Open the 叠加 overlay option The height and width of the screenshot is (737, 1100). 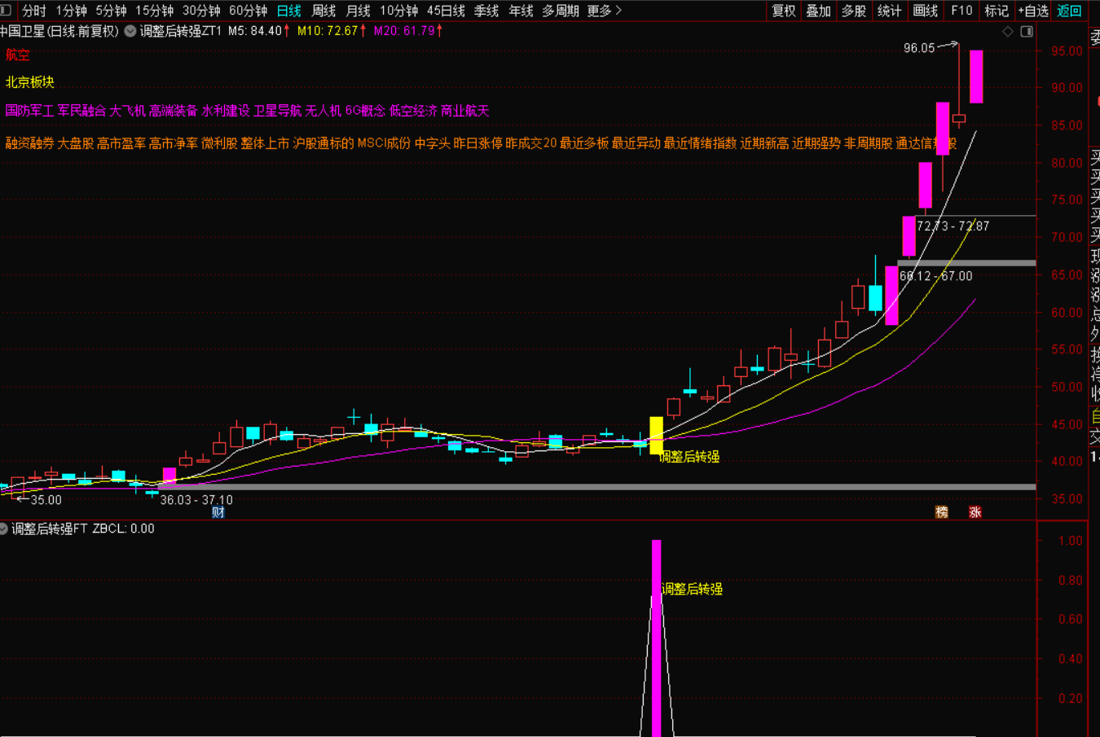click(818, 11)
